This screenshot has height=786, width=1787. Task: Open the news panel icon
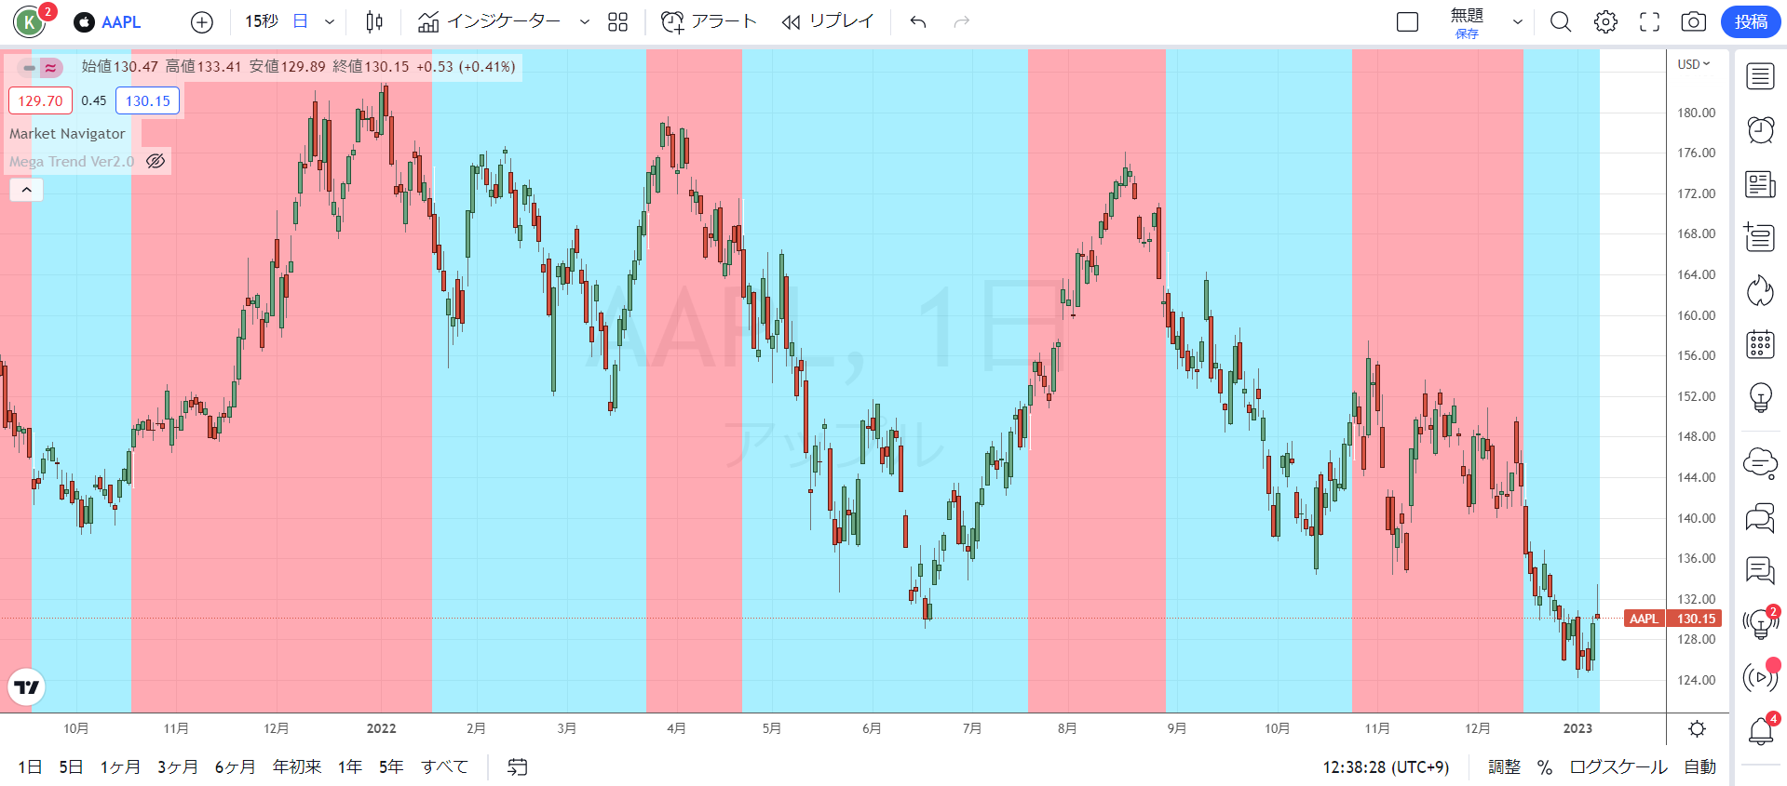[1760, 184]
